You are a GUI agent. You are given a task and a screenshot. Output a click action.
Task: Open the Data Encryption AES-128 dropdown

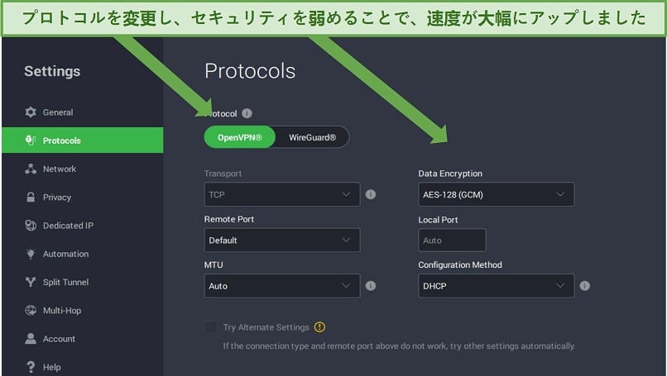tap(496, 194)
